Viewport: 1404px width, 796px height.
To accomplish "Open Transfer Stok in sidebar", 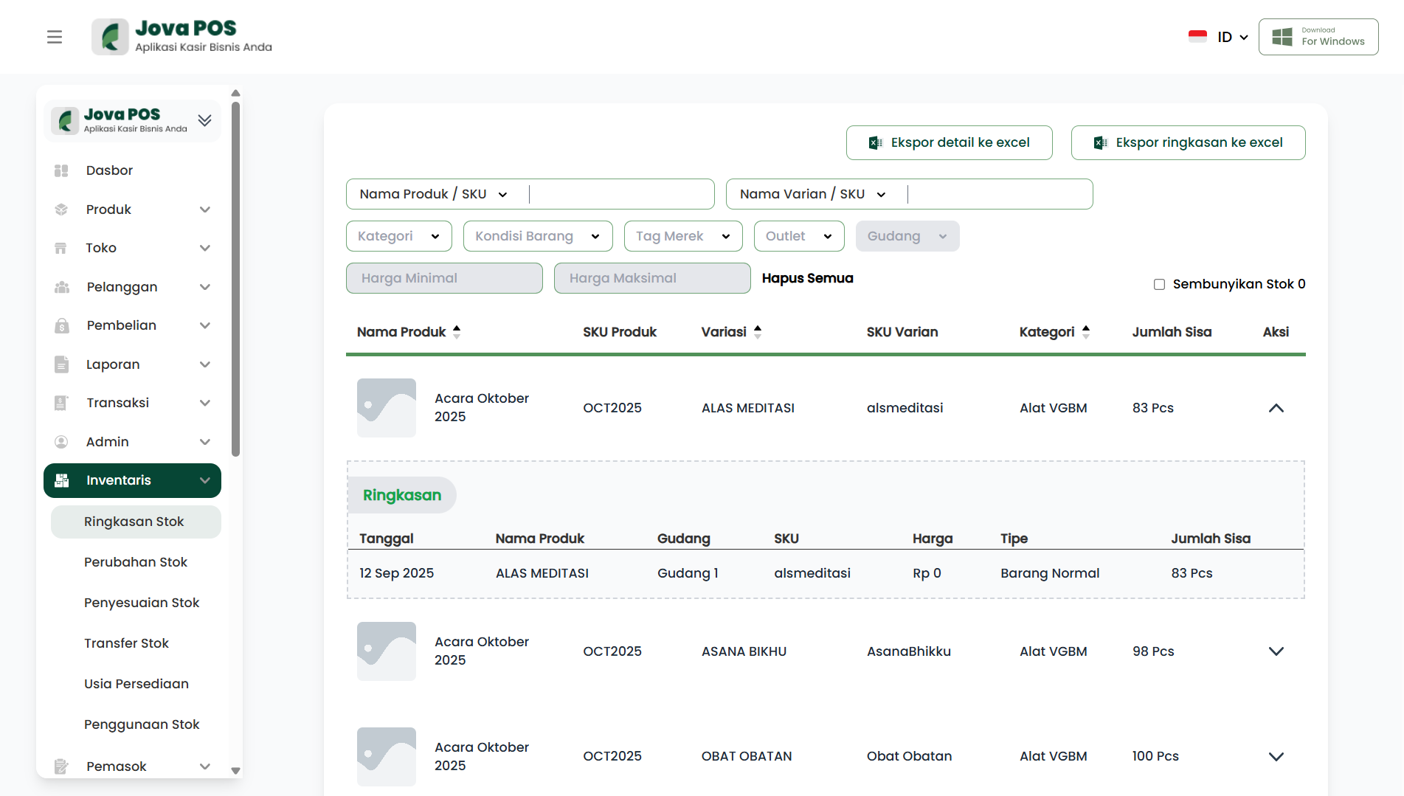I will coord(126,643).
